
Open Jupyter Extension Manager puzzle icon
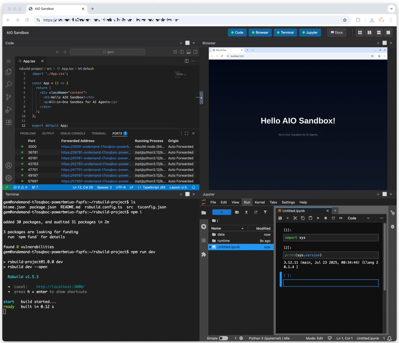203,254
